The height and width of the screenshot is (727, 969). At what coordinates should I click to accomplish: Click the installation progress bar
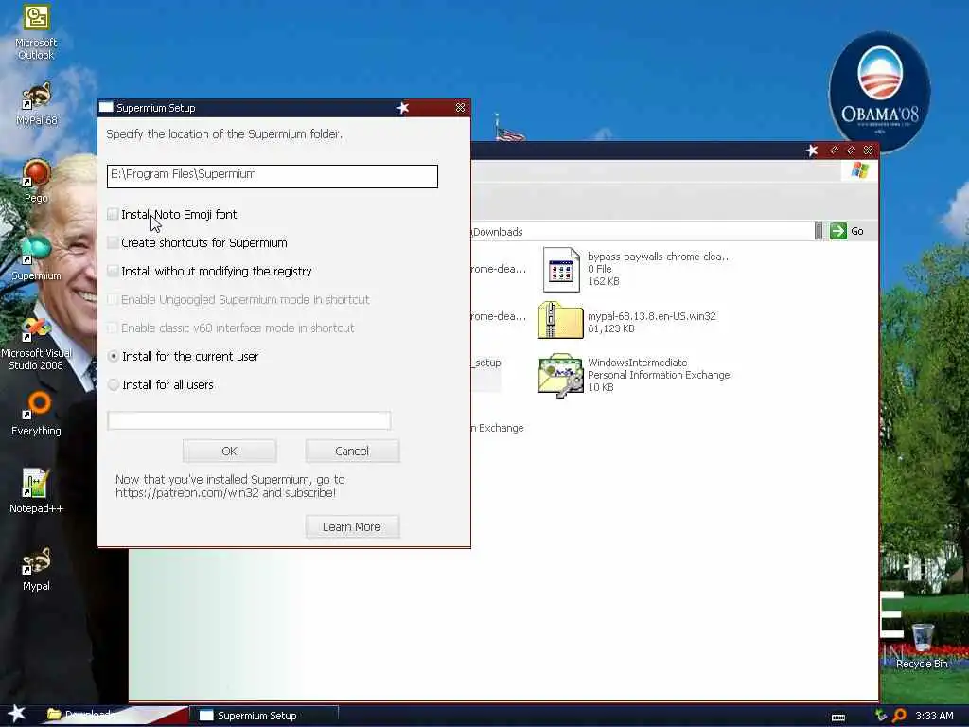pos(249,420)
